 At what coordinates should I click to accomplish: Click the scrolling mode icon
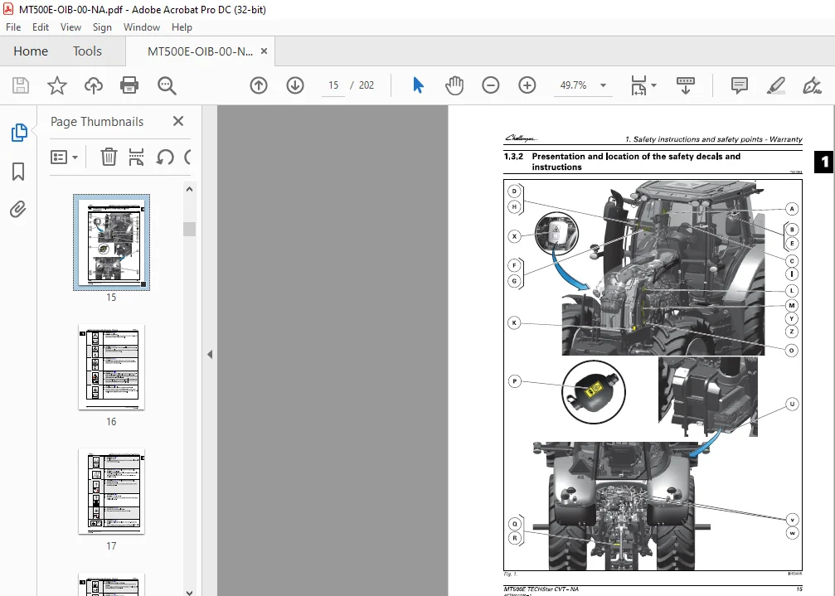686,85
